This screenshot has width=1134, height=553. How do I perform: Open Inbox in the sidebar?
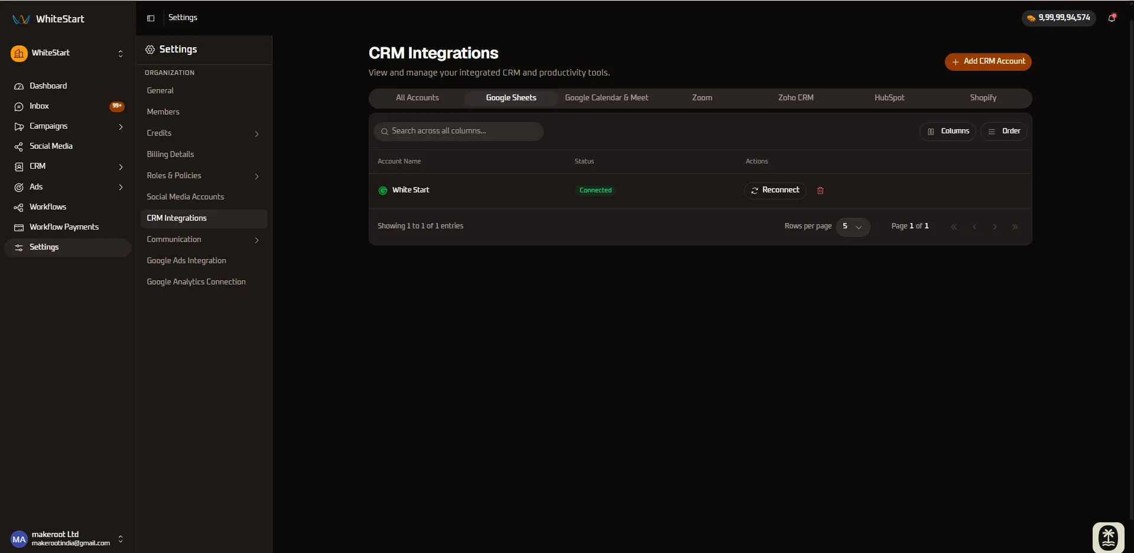click(67, 106)
